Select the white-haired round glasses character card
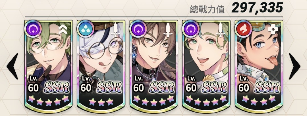Screen dimensions: 307x116 point(101,66)
